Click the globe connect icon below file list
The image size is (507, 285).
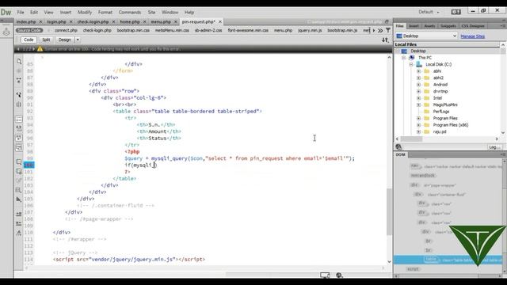(x=398, y=147)
